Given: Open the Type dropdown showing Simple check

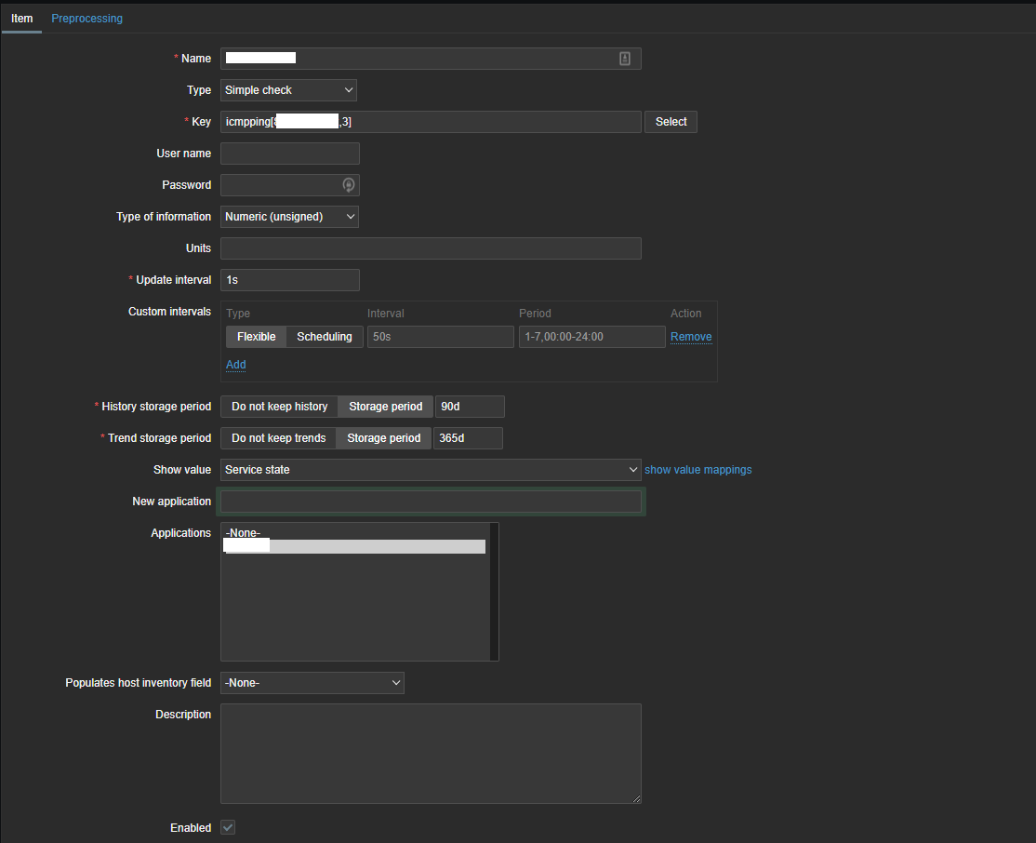Looking at the screenshot, I should (288, 90).
